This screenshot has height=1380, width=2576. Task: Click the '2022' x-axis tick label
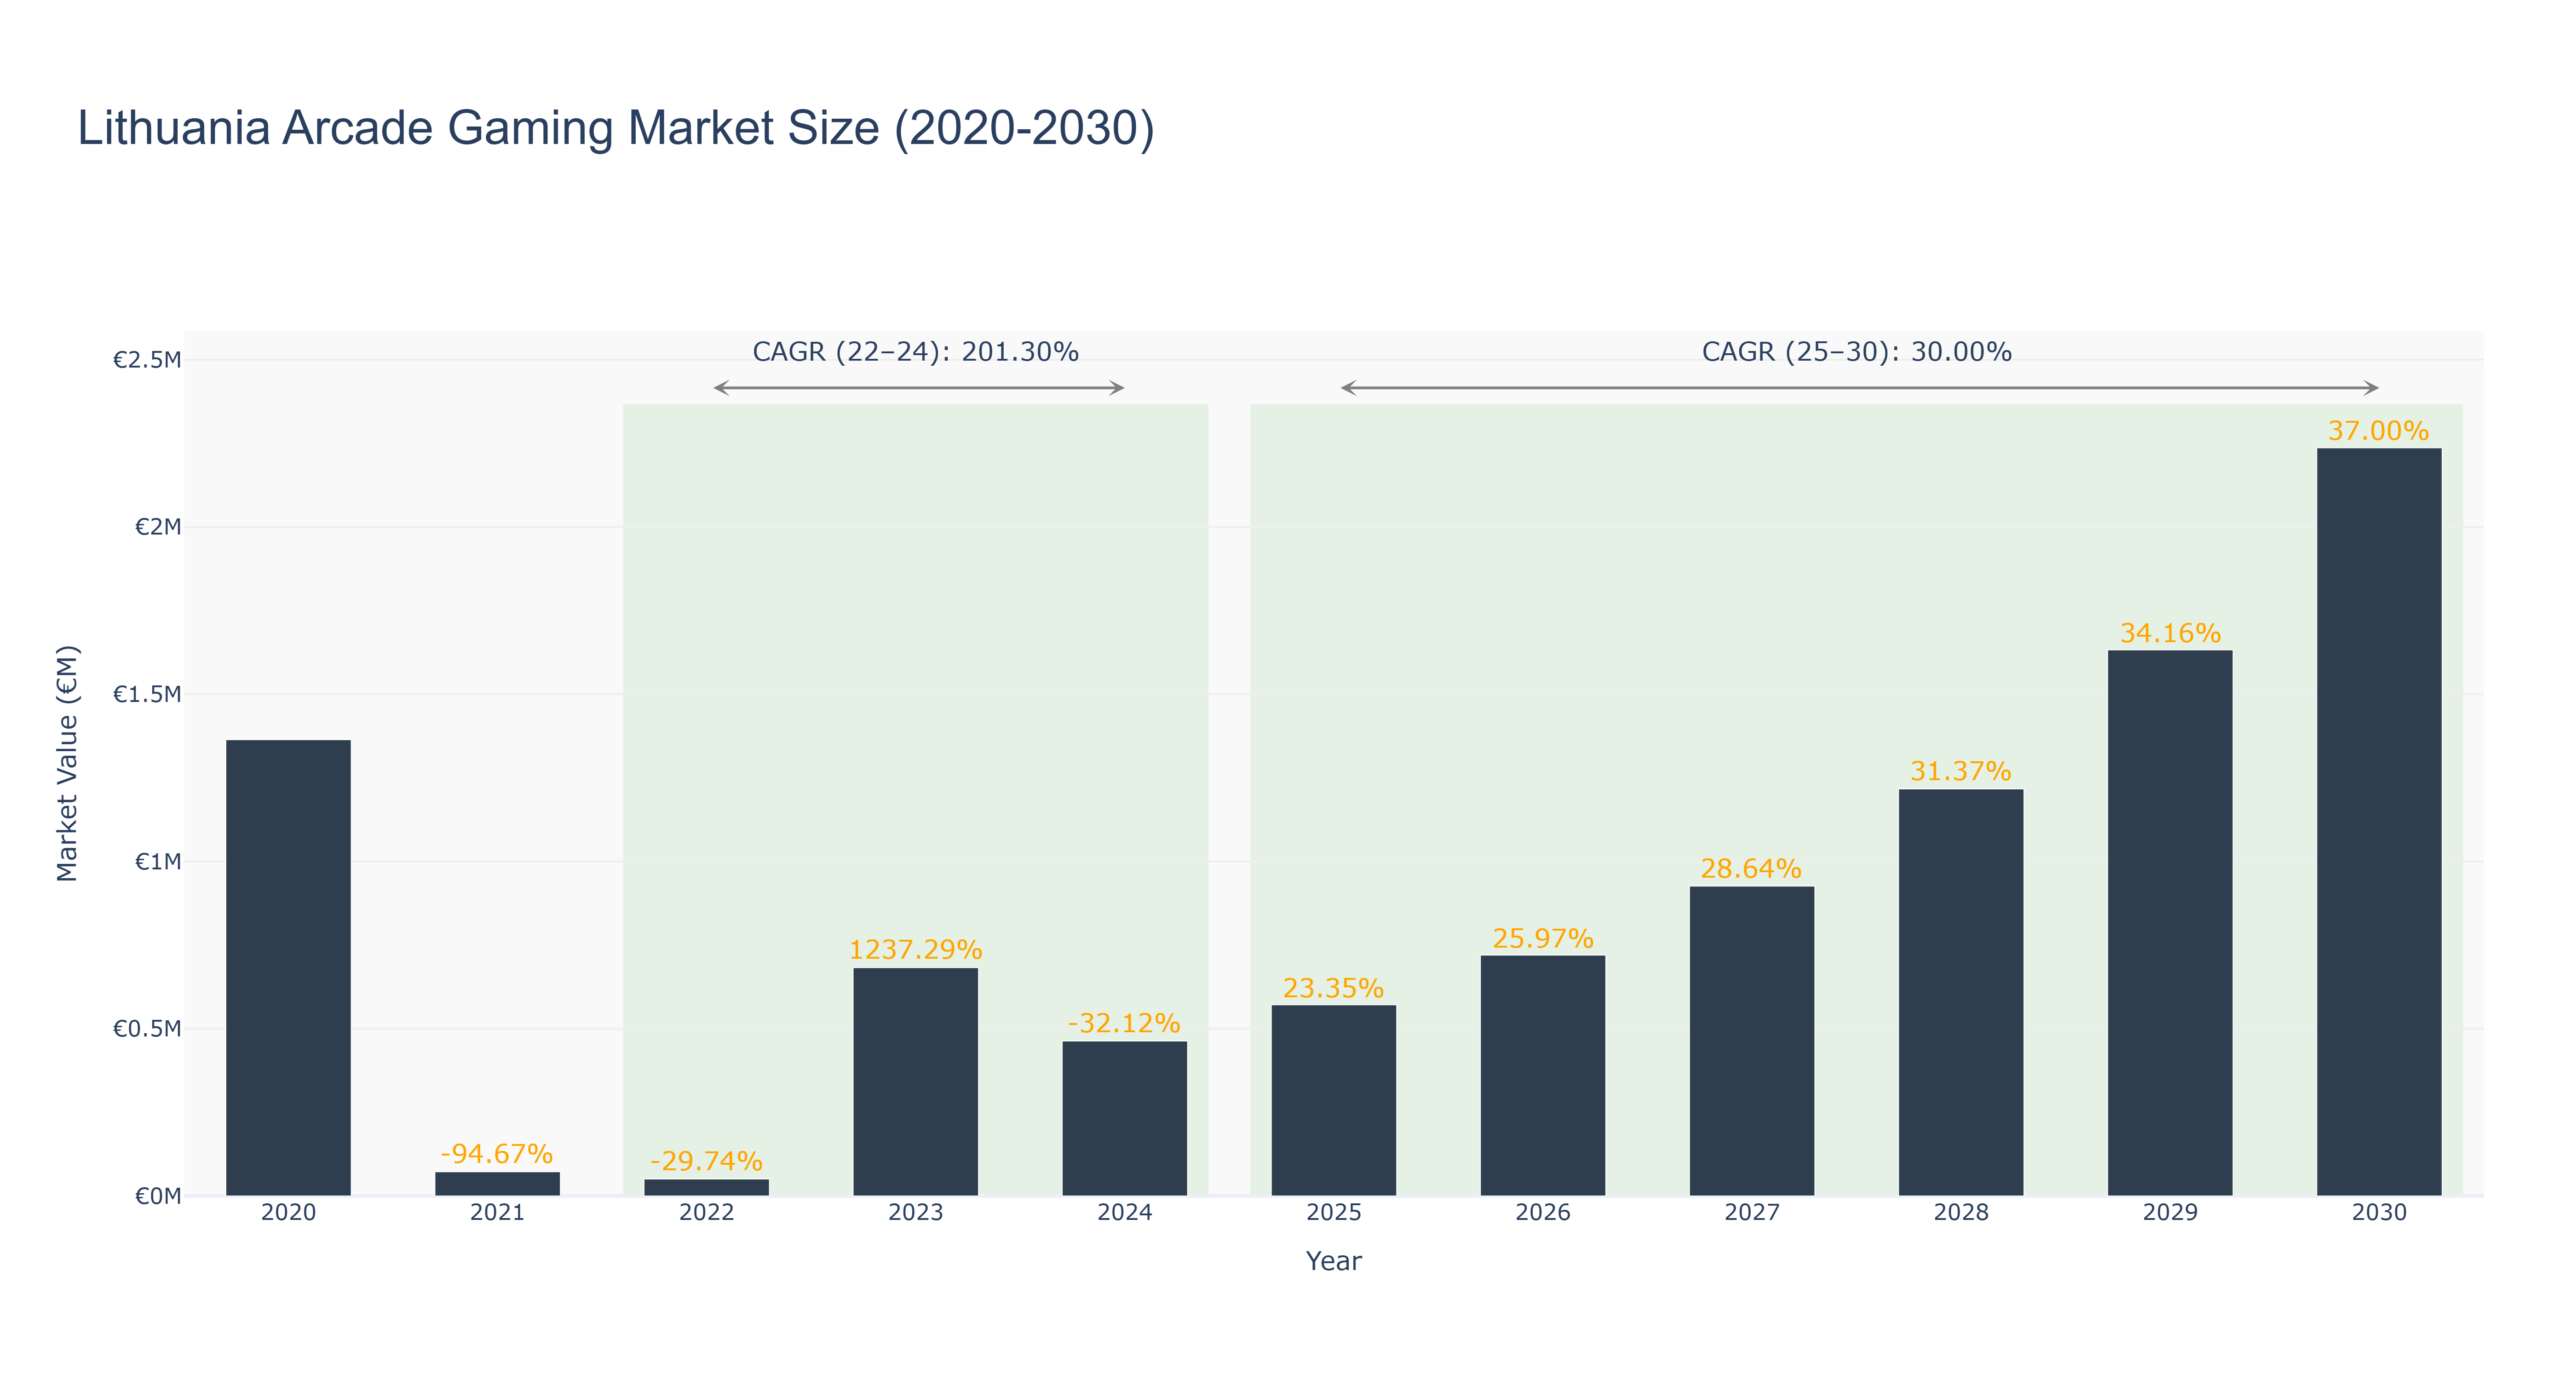coord(707,1213)
